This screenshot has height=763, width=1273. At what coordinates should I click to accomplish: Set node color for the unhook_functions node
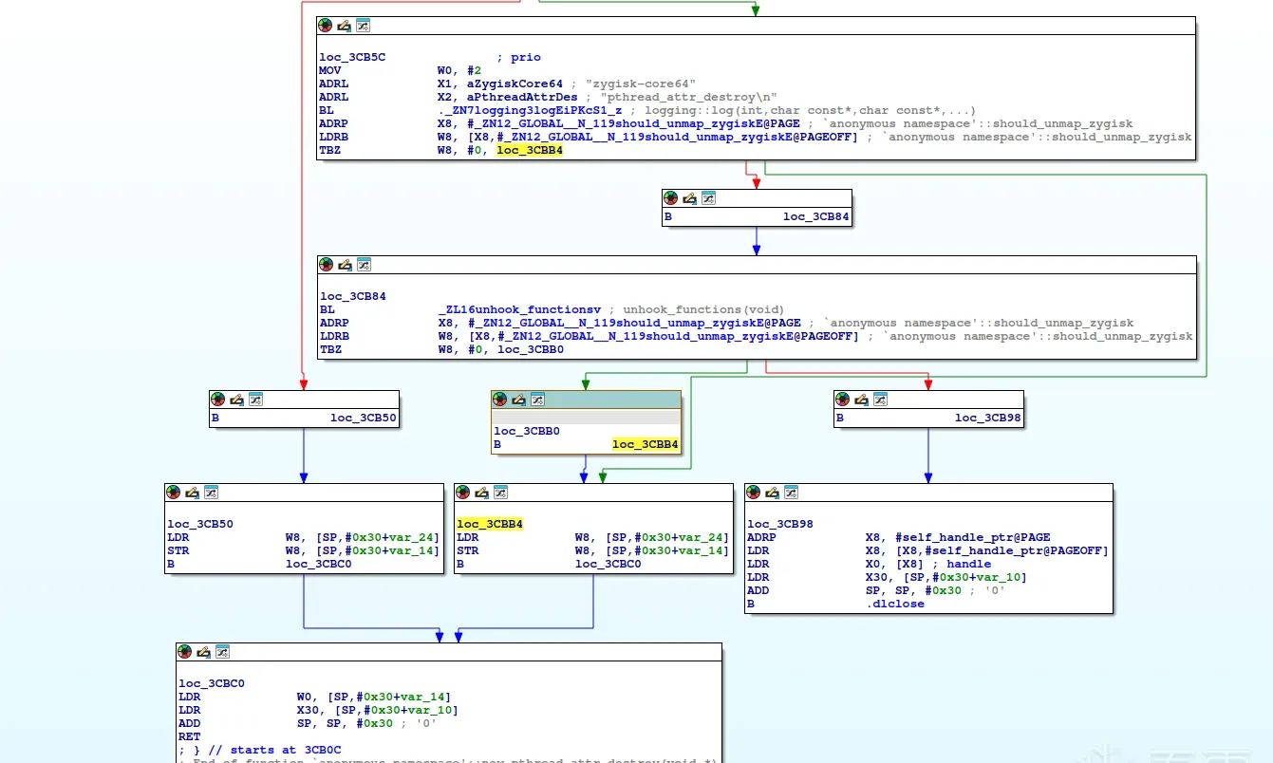(x=326, y=264)
